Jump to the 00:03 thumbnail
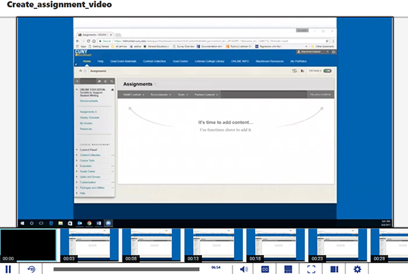Viewport: 408px width, 274px height. coord(87,245)
